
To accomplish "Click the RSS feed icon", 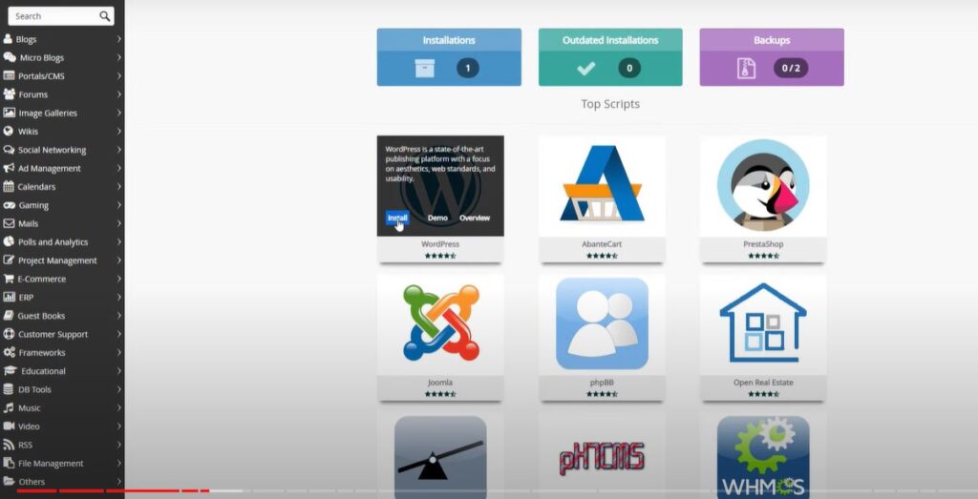I will tap(9, 445).
